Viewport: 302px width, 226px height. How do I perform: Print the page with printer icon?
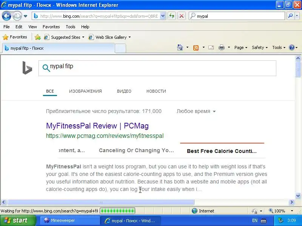point(222,47)
